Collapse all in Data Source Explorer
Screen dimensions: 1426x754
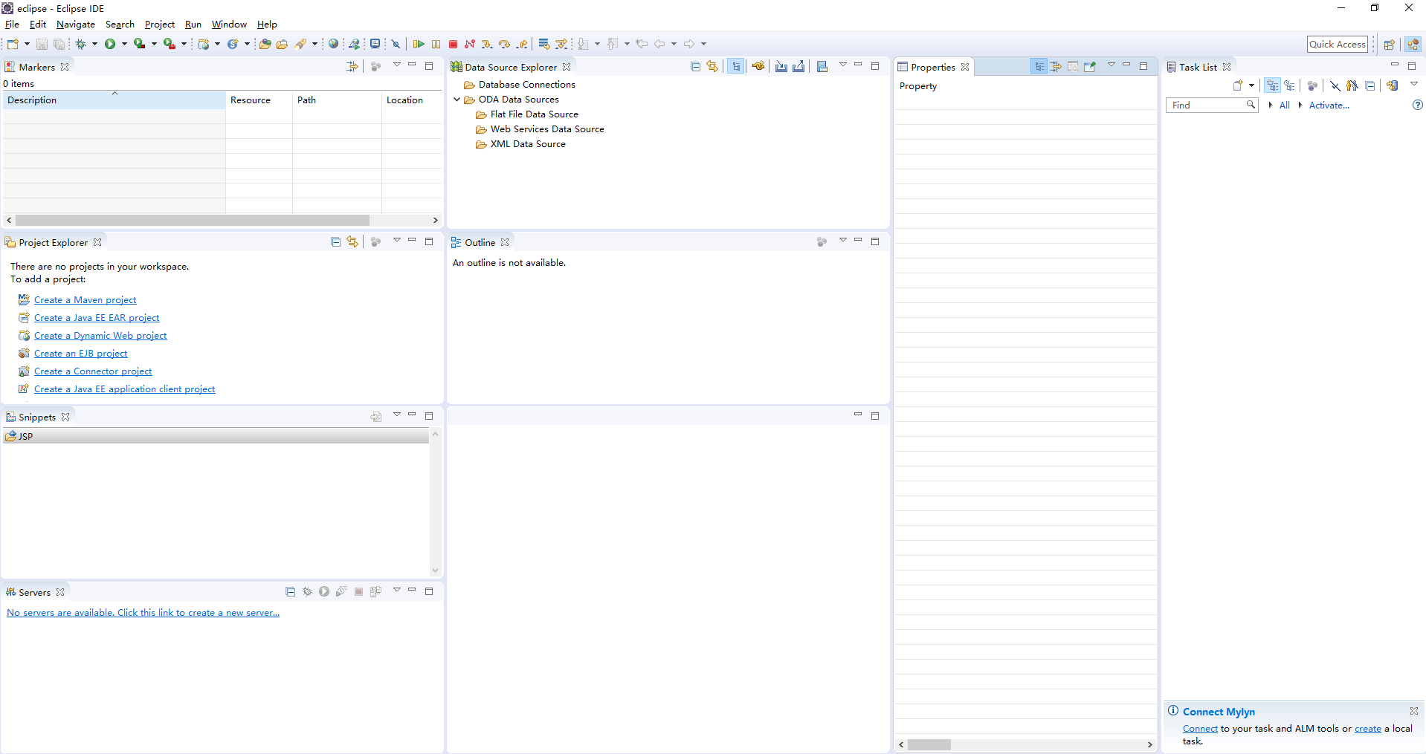(695, 67)
